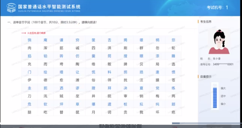Select the character 月 in the bottom row
This screenshot has height=128, width=242.
[93, 112]
